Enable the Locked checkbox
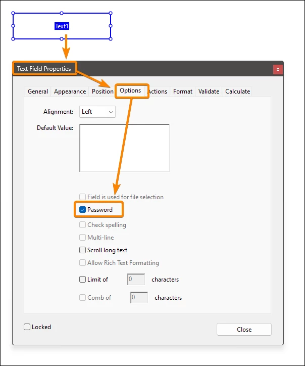The height and width of the screenshot is (366, 305). tap(27, 327)
